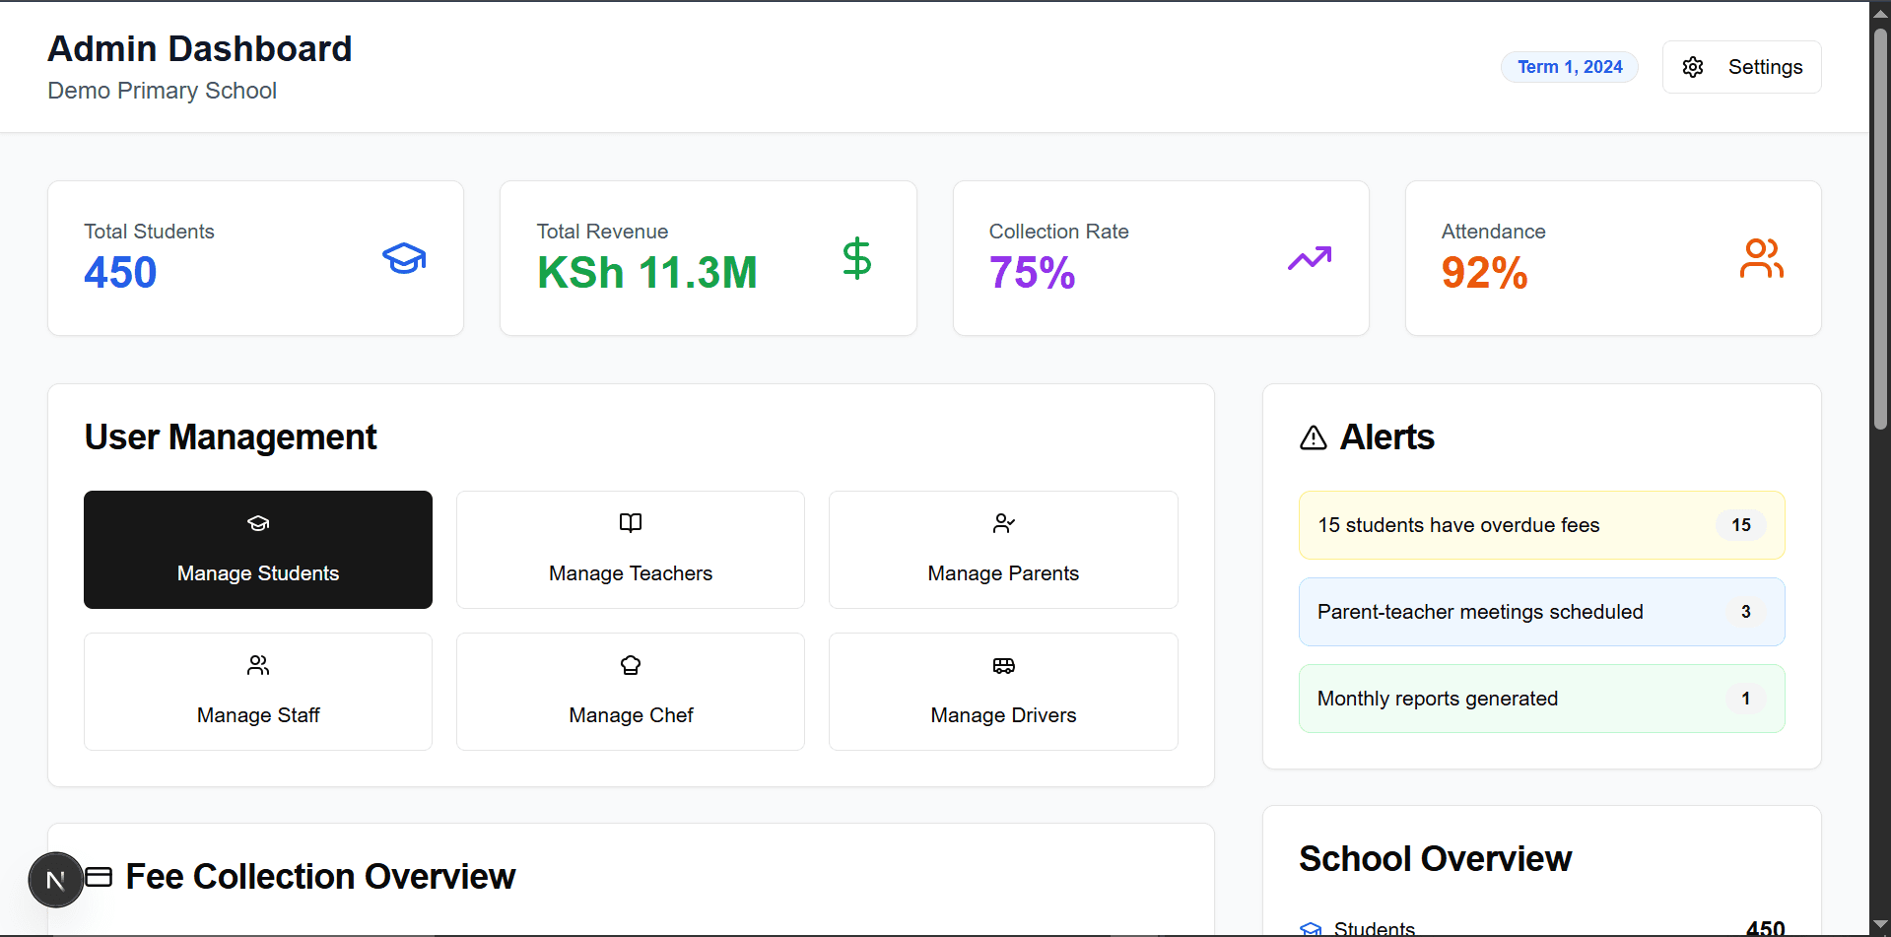Click the credit card icon beside Fee Collection Overview
1891x937 pixels.
pos(100,876)
